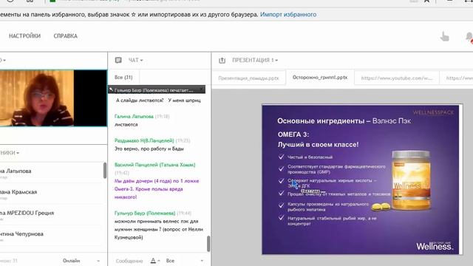Click the message 'листаются' in chat
The width and height of the screenshot is (473, 266).
pyautogui.click(x=126, y=124)
